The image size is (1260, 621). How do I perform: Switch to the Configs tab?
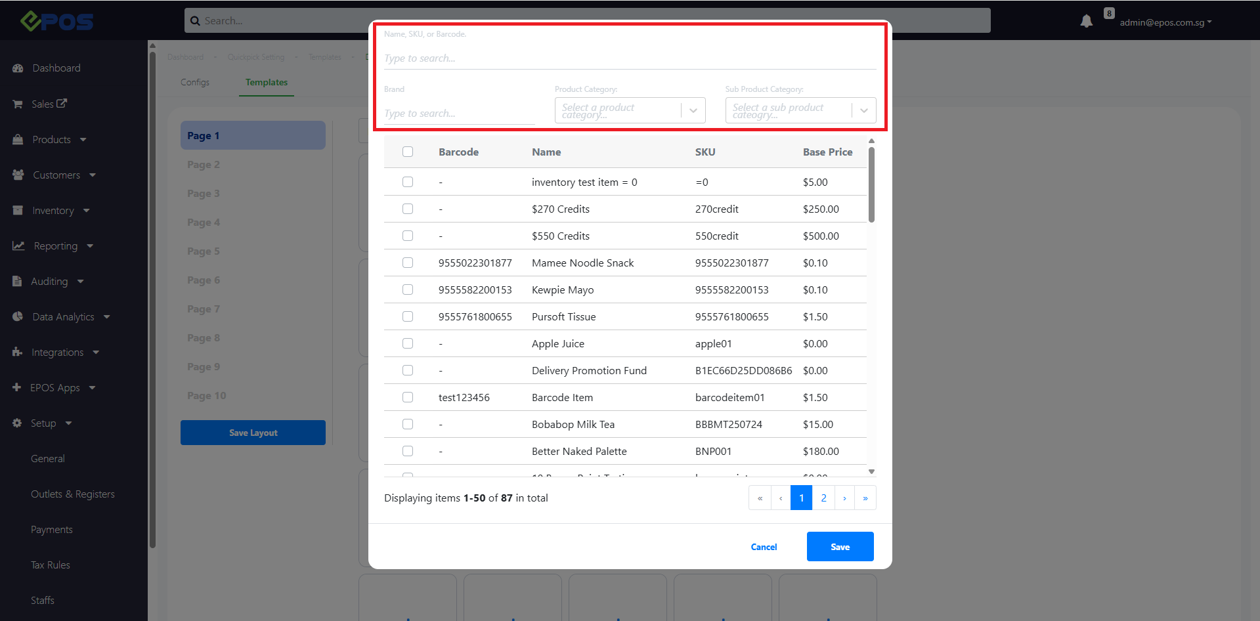(195, 82)
